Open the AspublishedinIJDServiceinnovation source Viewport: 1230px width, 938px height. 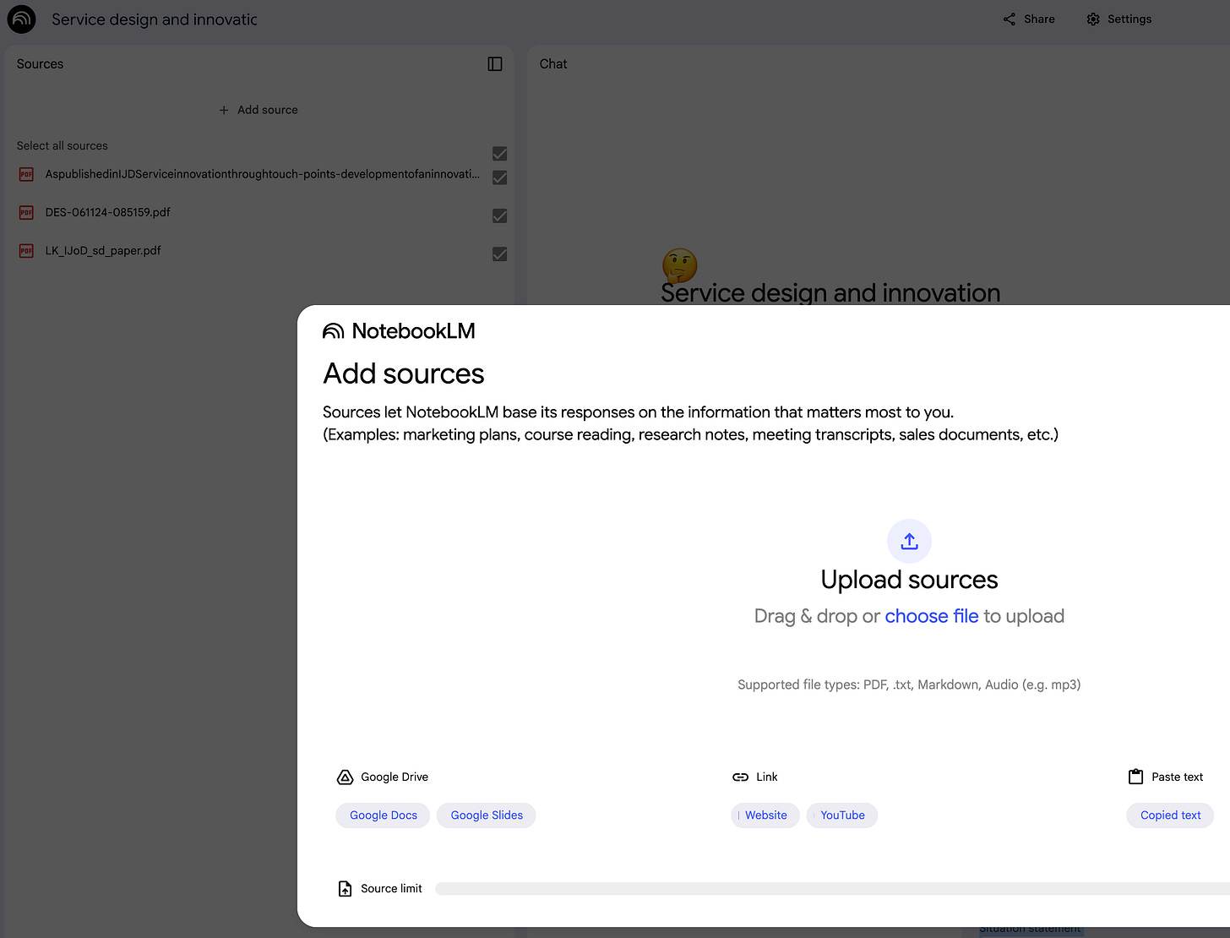click(262, 174)
